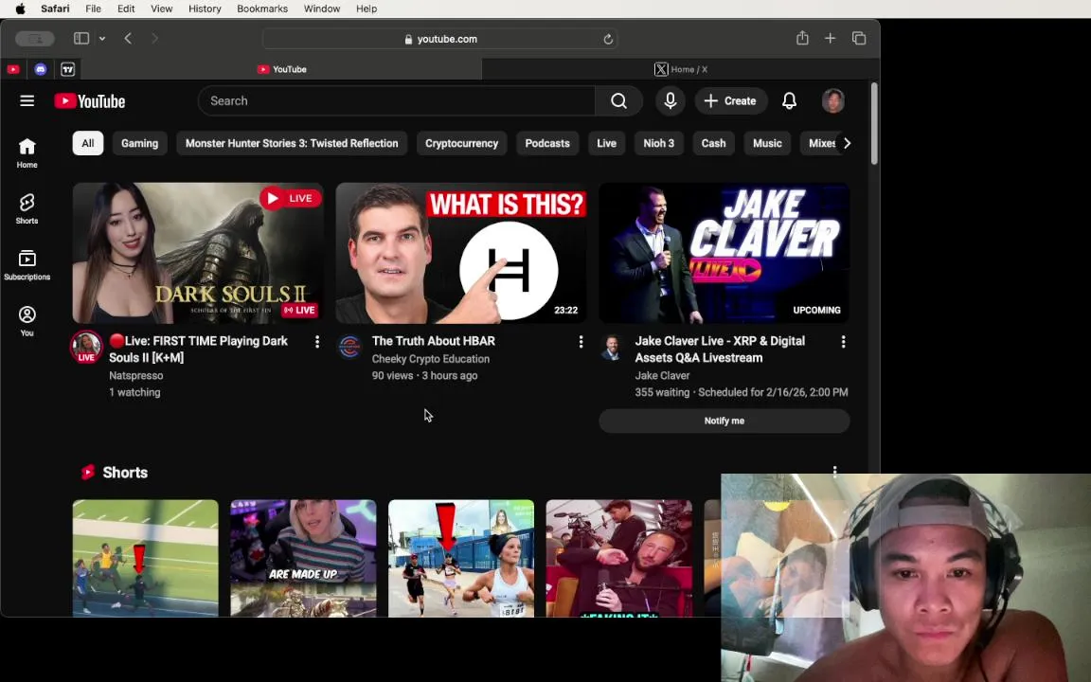Start voice search with microphone icon
The width and height of the screenshot is (1091, 682).
[x=671, y=101]
